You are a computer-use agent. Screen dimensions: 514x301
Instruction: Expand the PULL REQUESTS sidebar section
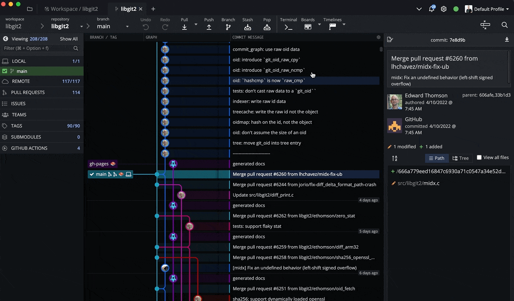pyautogui.click(x=28, y=92)
